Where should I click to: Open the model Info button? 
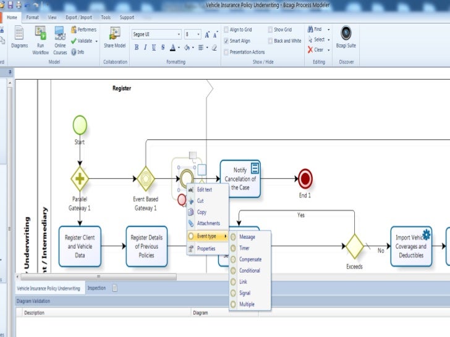[77, 52]
